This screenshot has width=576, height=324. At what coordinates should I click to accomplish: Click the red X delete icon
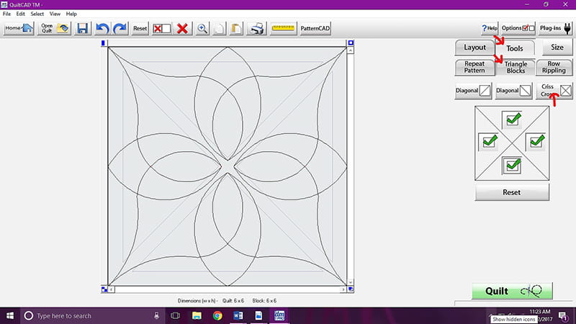(x=183, y=29)
